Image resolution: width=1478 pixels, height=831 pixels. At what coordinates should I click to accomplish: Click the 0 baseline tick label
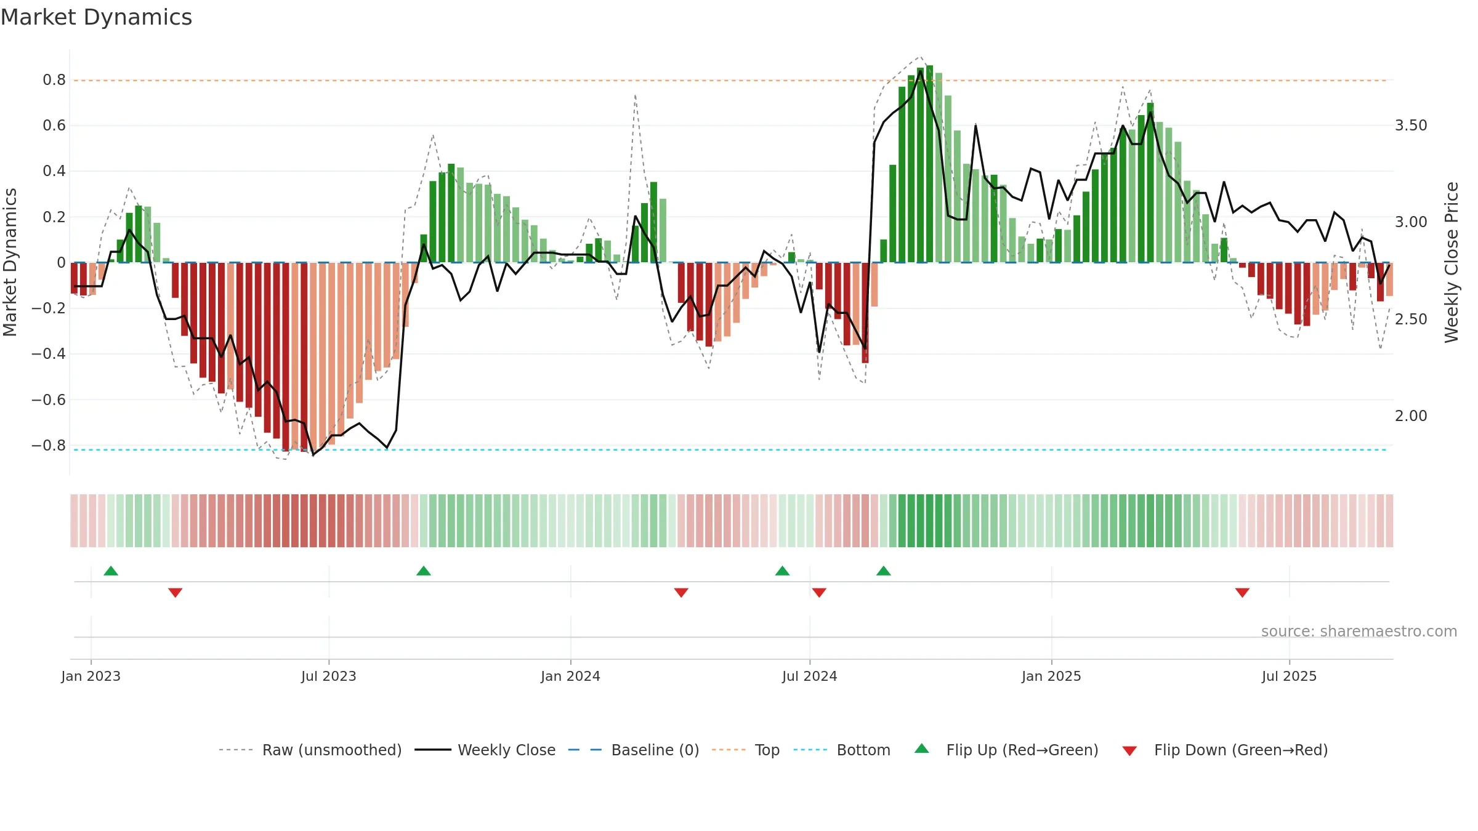click(61, 263)
